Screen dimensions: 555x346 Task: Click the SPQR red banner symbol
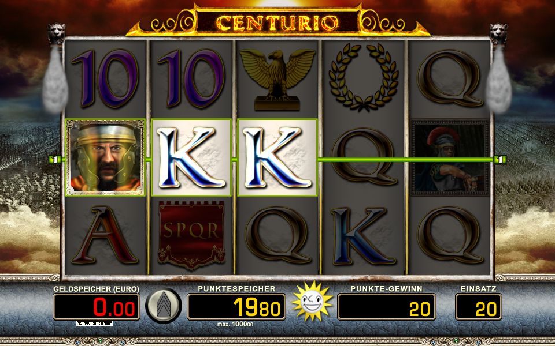191,235
